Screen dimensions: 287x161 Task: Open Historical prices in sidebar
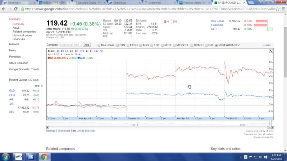point(22,35)
